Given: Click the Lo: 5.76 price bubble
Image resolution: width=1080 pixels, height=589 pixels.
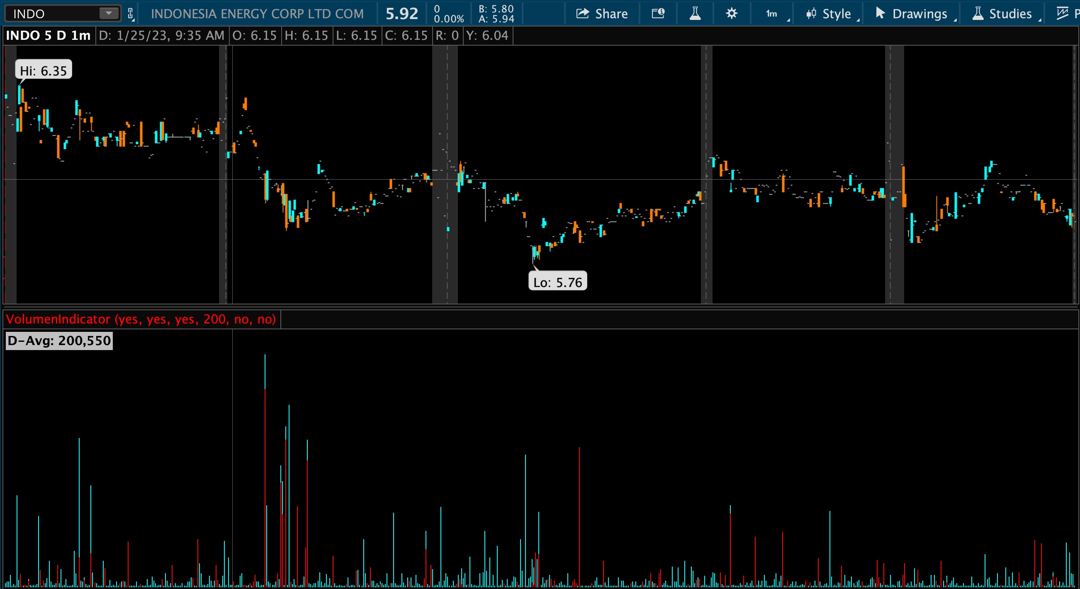Looking at the screenshot, I should coord(557,282).
